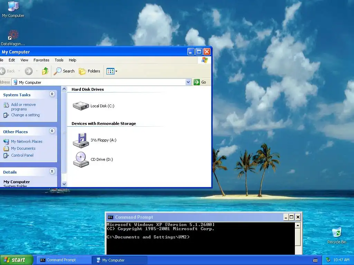The height and width of the screenshot is (265, 354).
Task: Open the Address bar dropdown arrow
Action: tap(188, 82)
